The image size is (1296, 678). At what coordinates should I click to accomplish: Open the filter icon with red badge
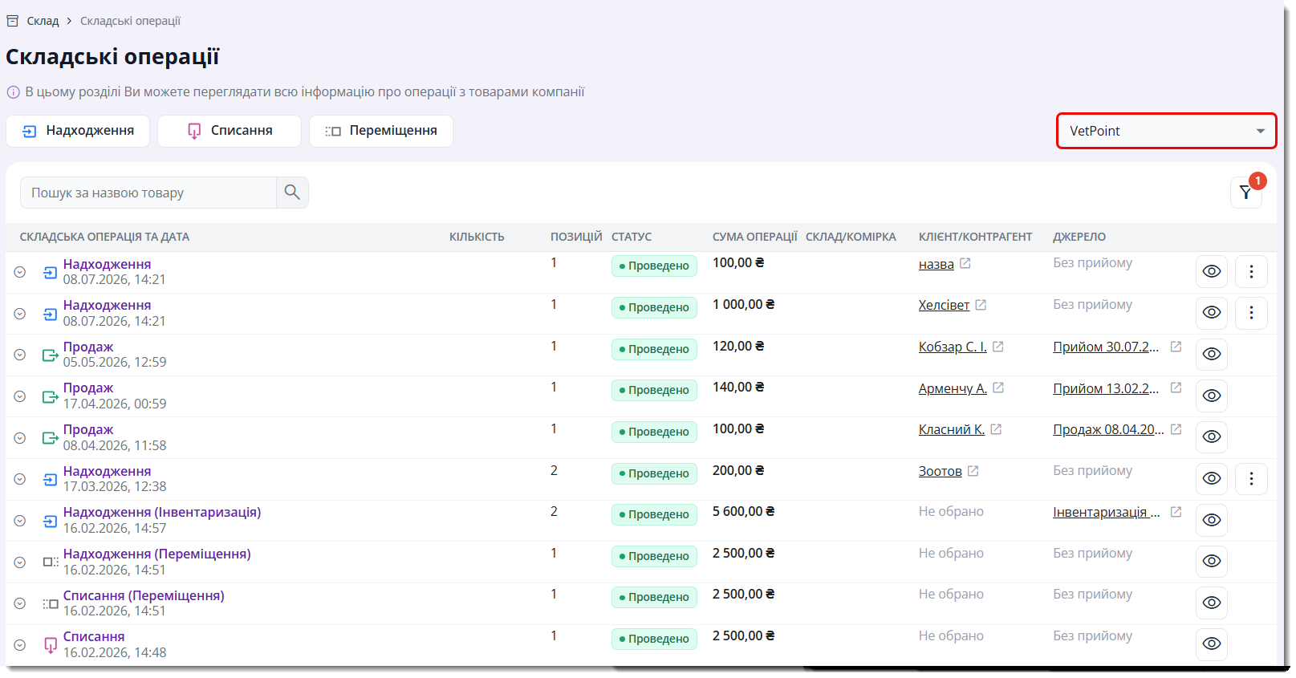(x=1245, y=193)
